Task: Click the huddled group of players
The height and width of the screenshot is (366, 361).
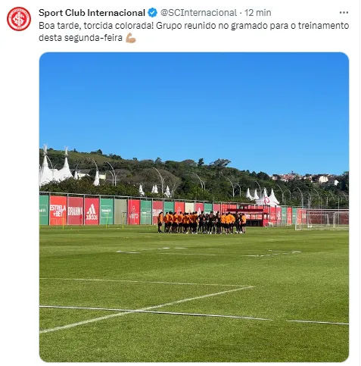Action: point(202,223)
